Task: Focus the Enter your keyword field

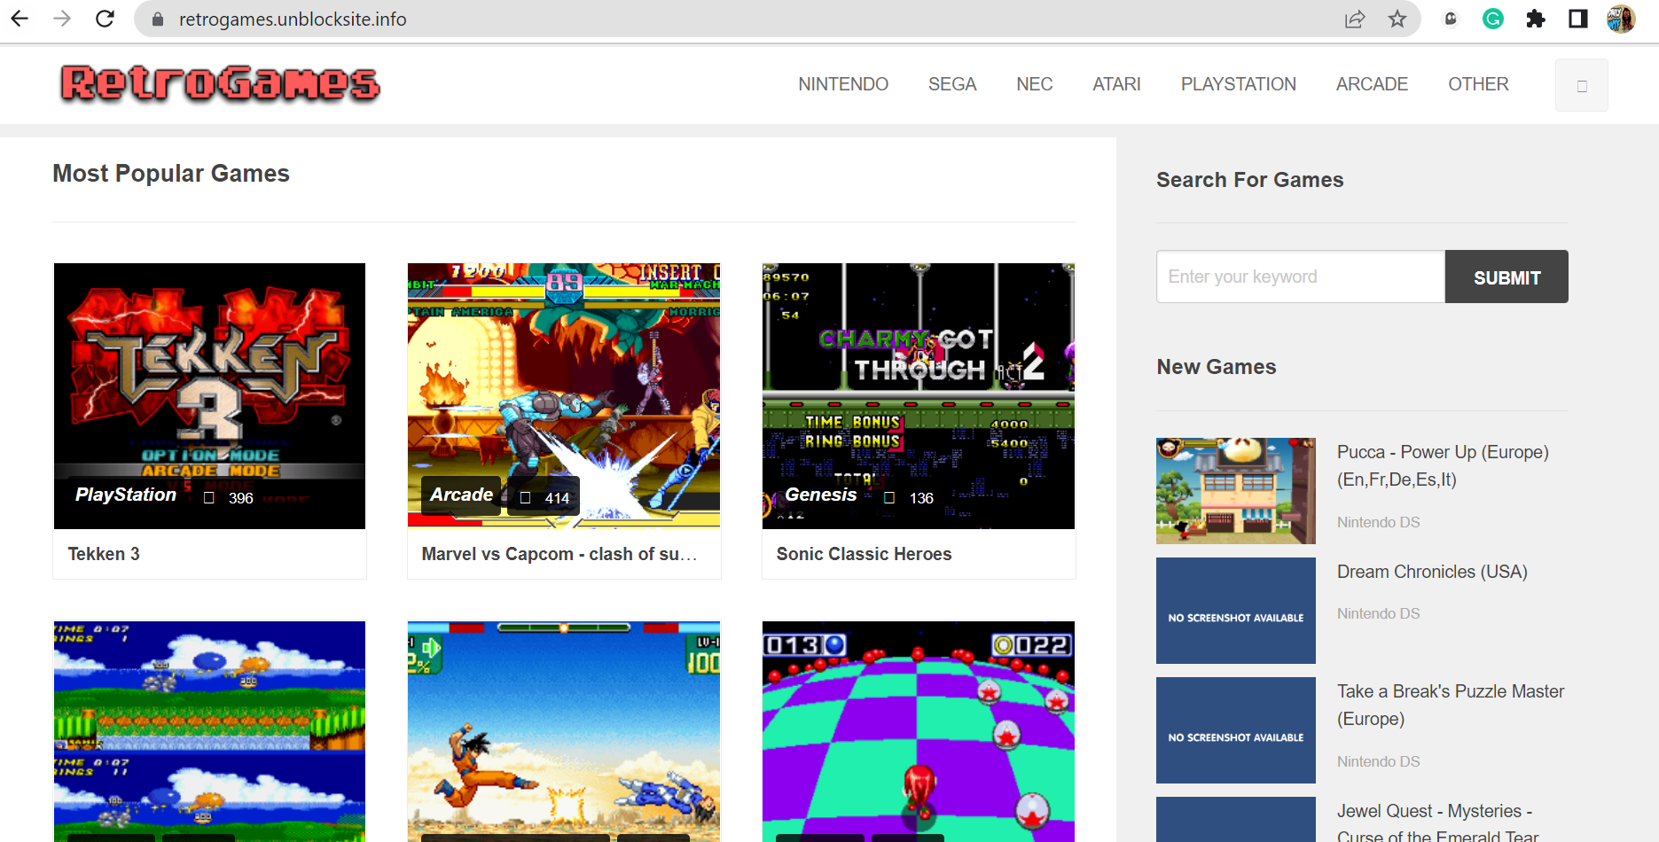Action: pos(1299,277)
